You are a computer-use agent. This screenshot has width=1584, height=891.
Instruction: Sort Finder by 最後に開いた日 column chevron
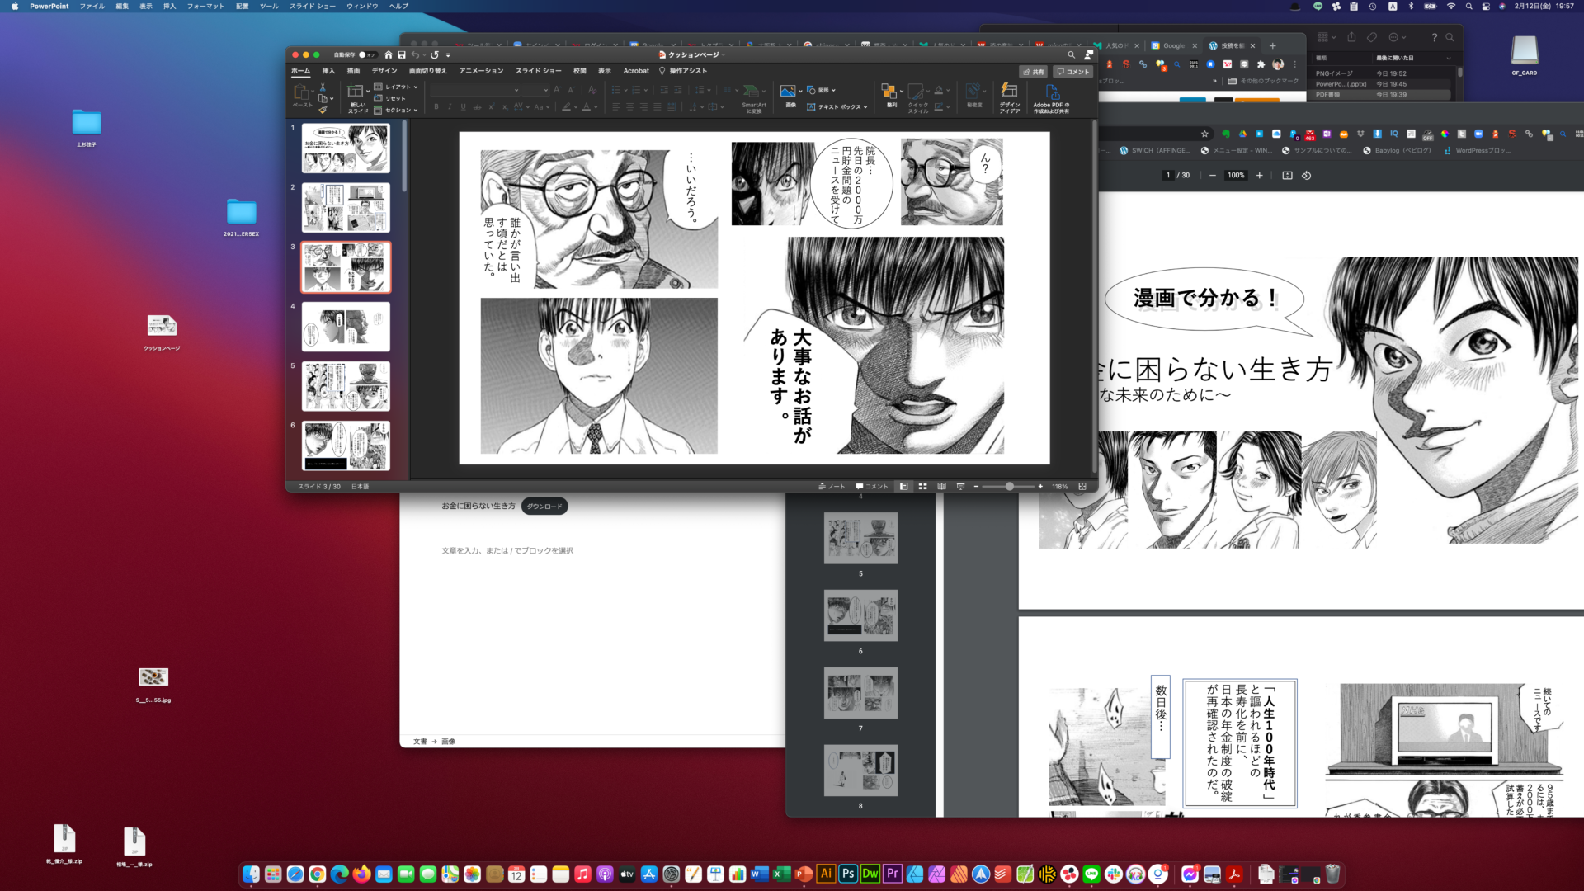[1448, 59]
